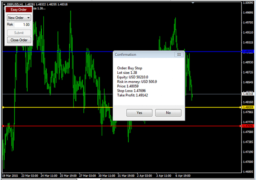Click the red line handle at right edge
Screen dimensions: 256x180
point(240,126)
